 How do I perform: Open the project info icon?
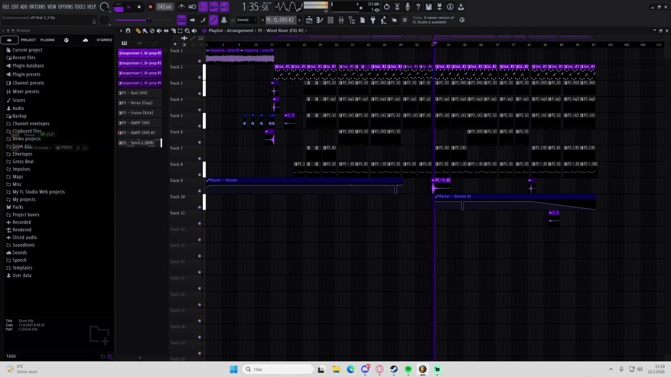point(450,7)
